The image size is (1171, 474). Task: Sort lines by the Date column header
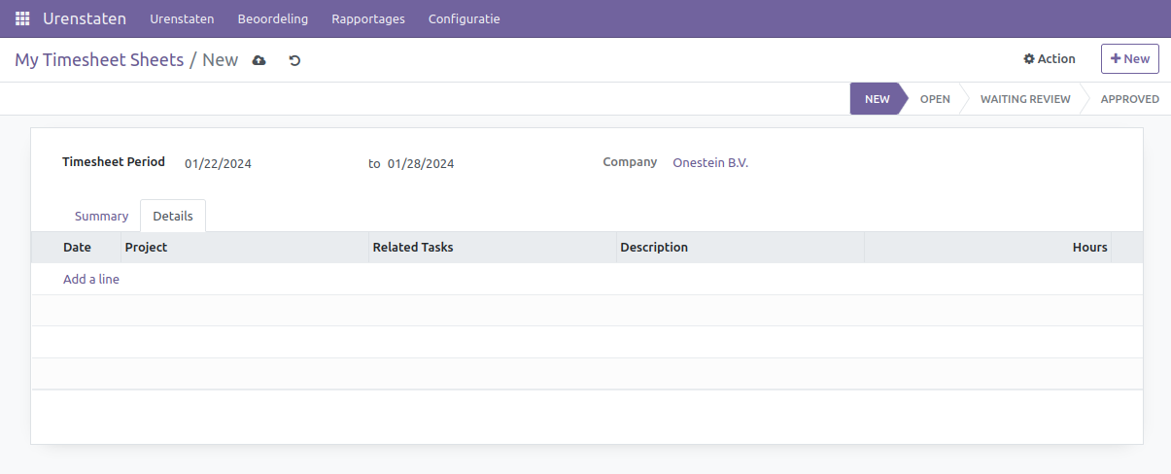coord(77,248)
